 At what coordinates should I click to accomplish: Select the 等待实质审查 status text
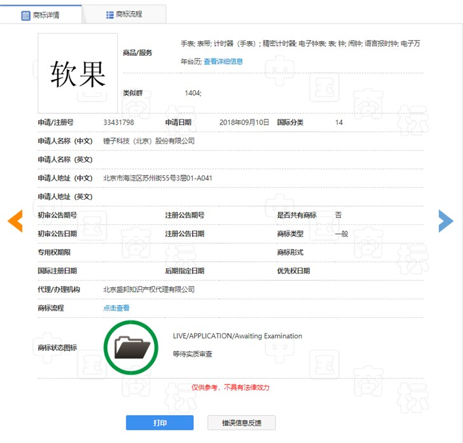(x=193, y=354)
